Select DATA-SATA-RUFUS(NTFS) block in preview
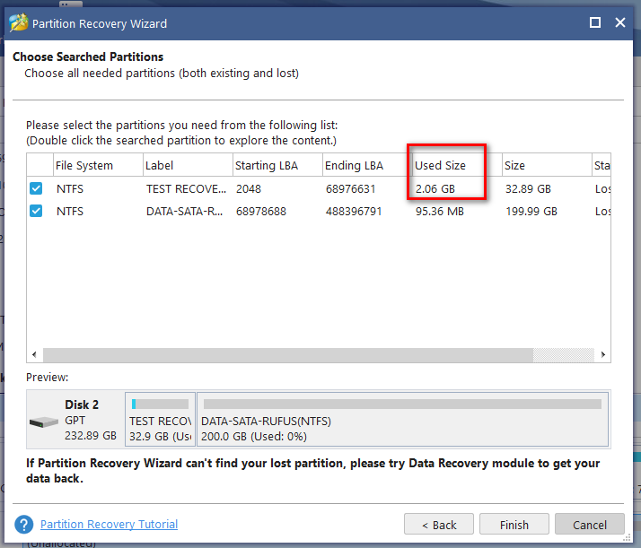641x548 pixels. [403, 420]
